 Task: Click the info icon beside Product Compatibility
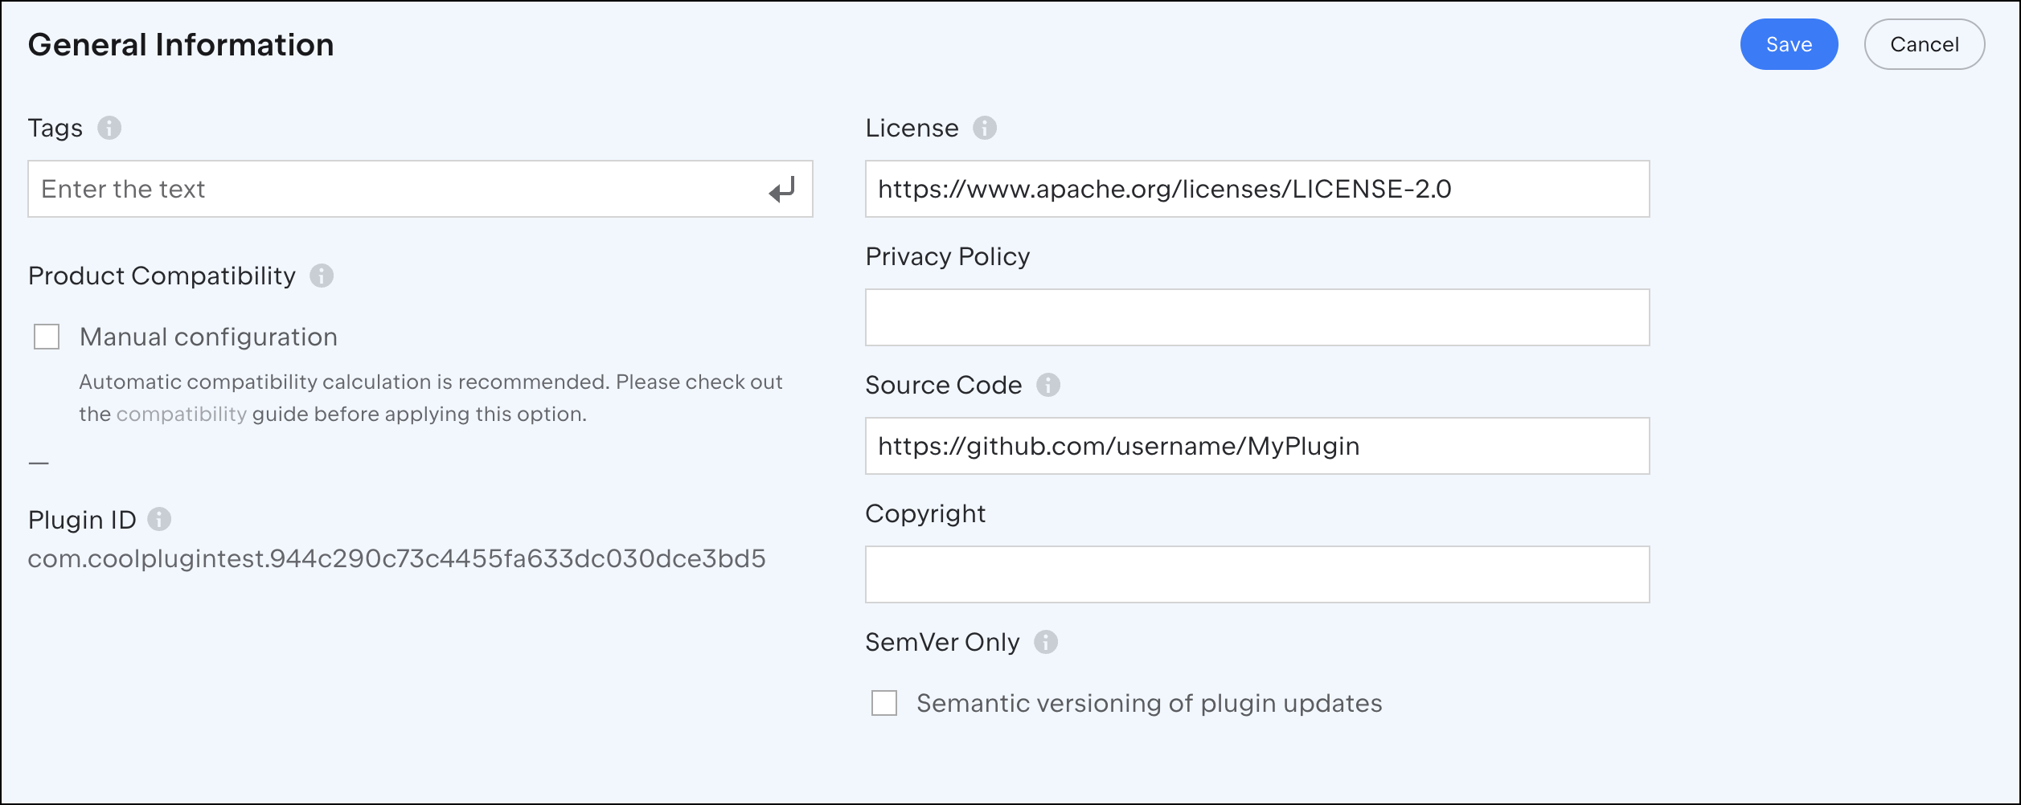pyautogui.click(x=322, y=276)
